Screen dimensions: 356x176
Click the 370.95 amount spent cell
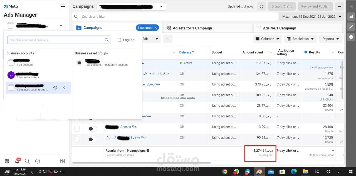click(x=257, y=84)
